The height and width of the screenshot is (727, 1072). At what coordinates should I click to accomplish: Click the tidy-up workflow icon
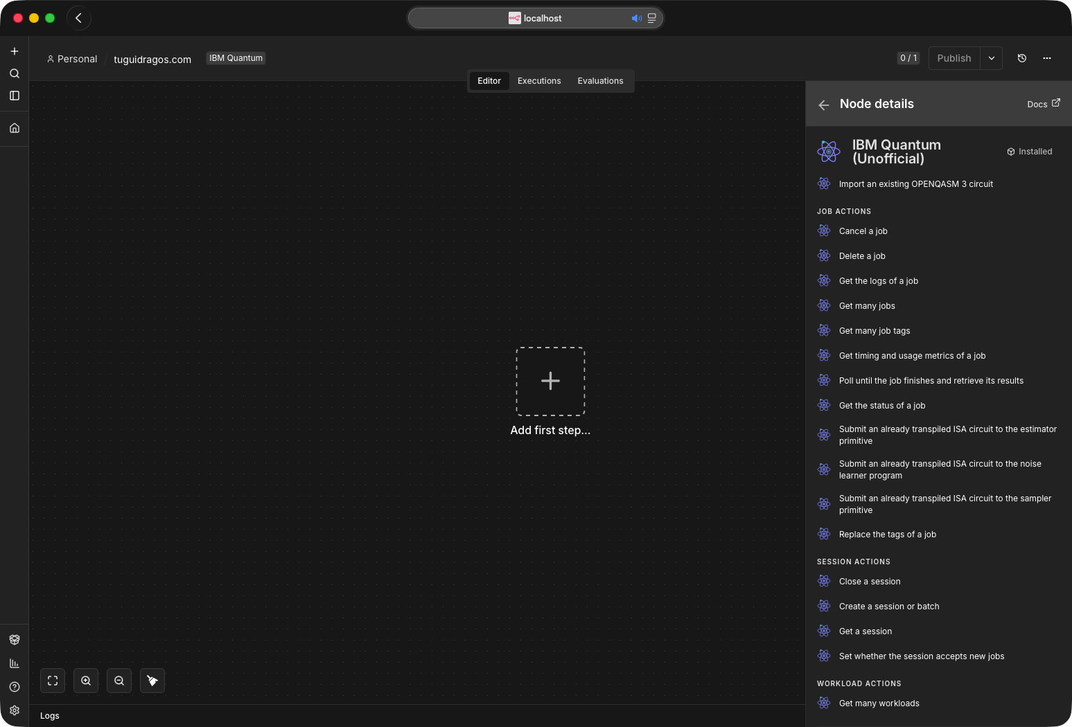152,681
